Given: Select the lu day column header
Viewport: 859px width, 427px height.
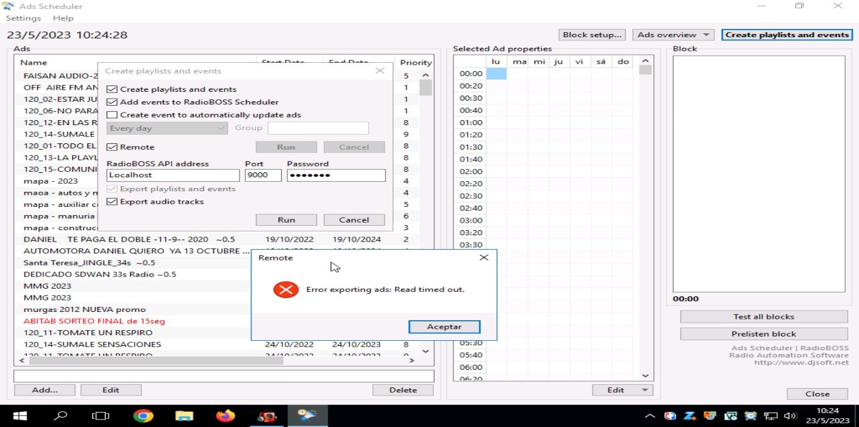Looking at the screenshot, I should (x=496, y=61).
